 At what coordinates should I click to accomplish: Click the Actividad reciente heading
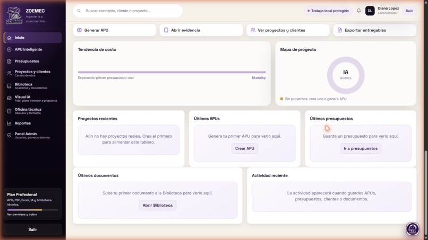click(270, 175)
